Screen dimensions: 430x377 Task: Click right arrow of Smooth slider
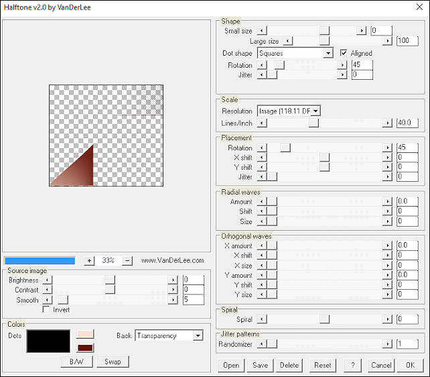[173, 300]
